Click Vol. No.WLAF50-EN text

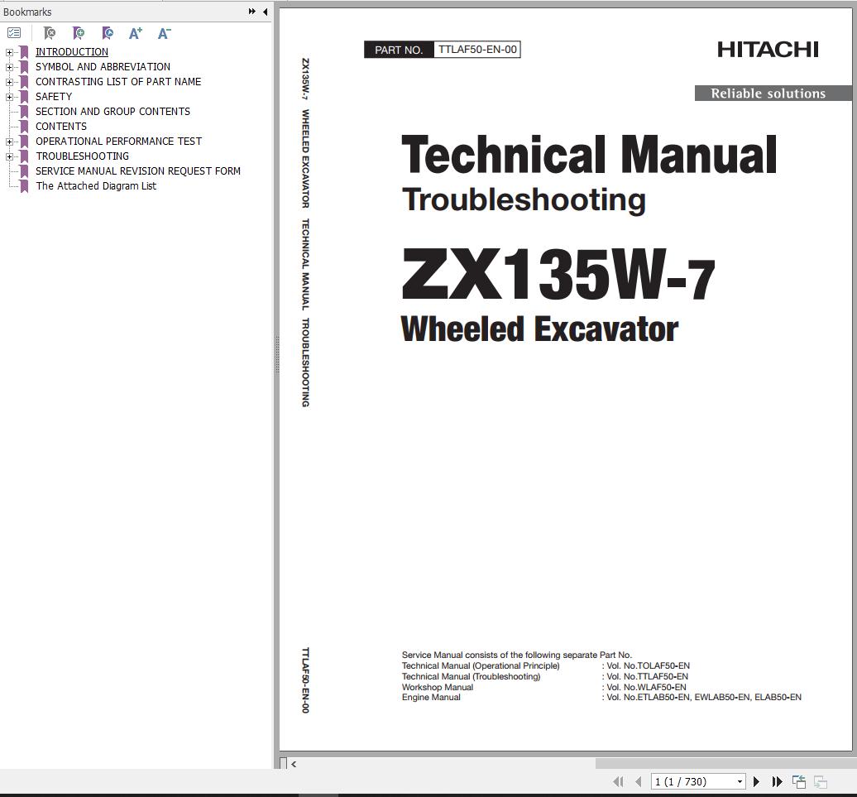click(x=646, y=687)
